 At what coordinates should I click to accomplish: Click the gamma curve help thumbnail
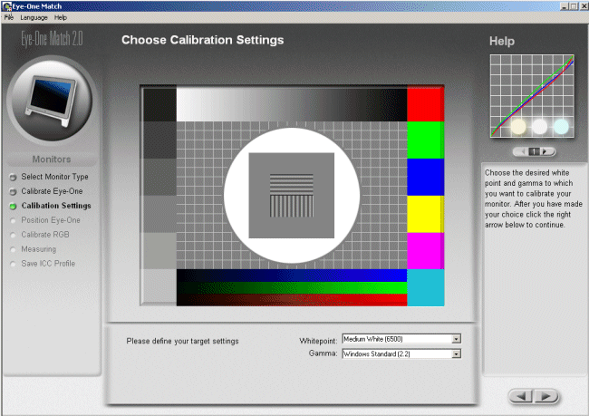click(532, 96)
